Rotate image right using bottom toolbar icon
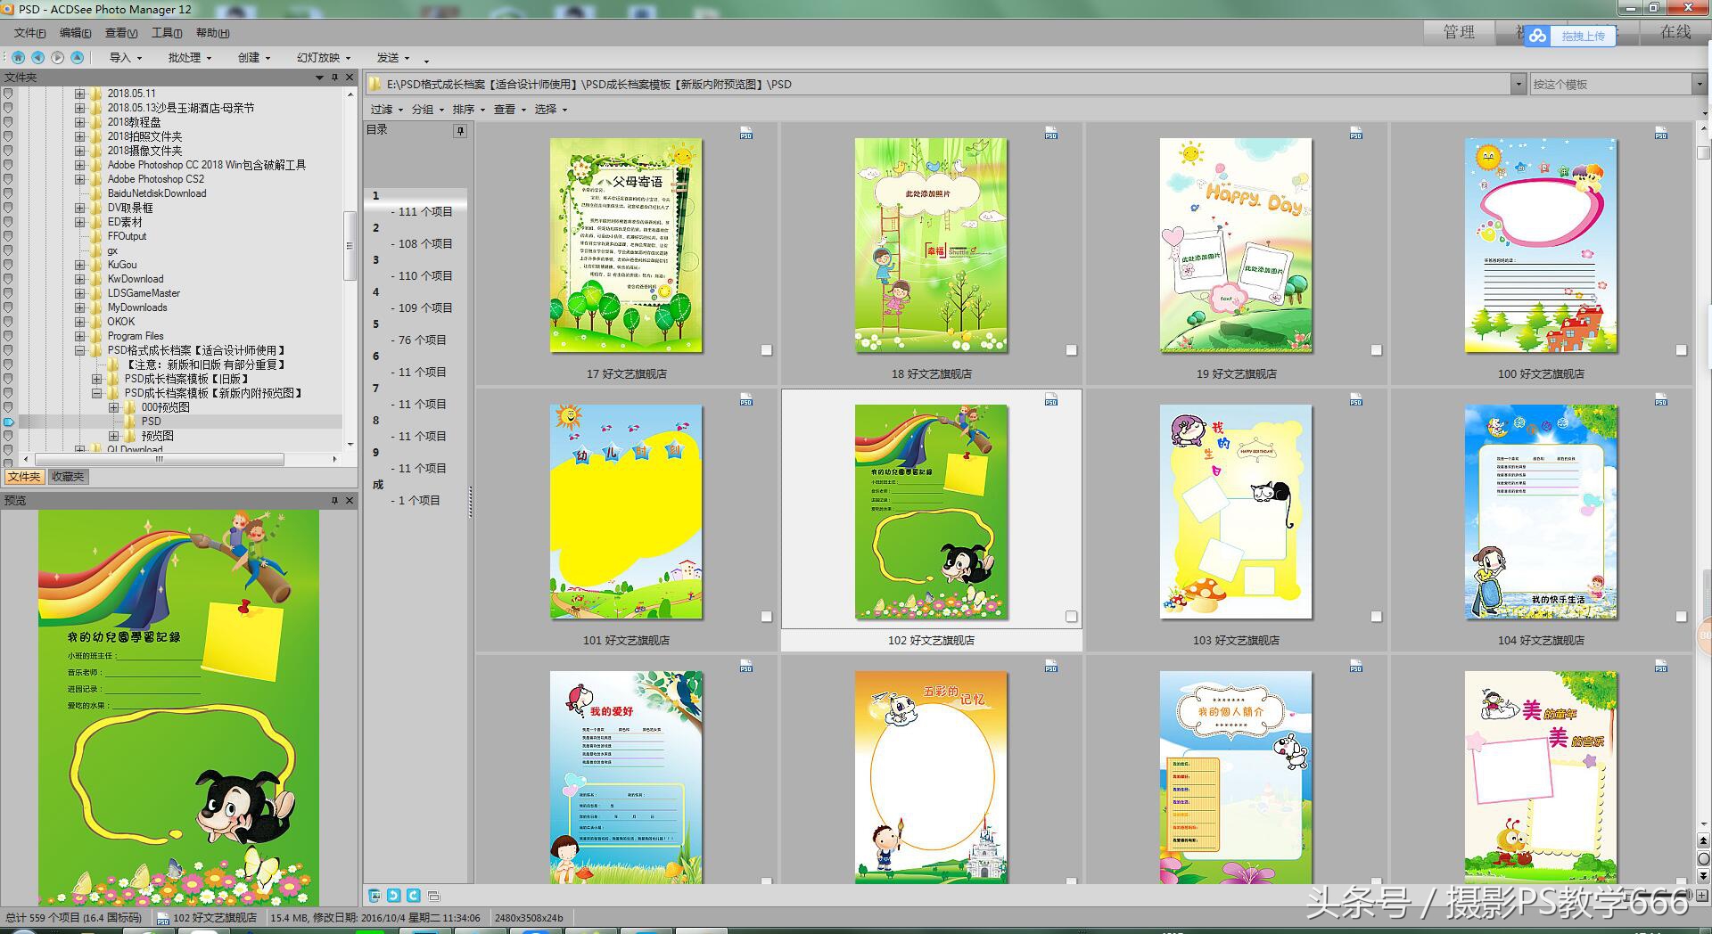 click(414, 895)
